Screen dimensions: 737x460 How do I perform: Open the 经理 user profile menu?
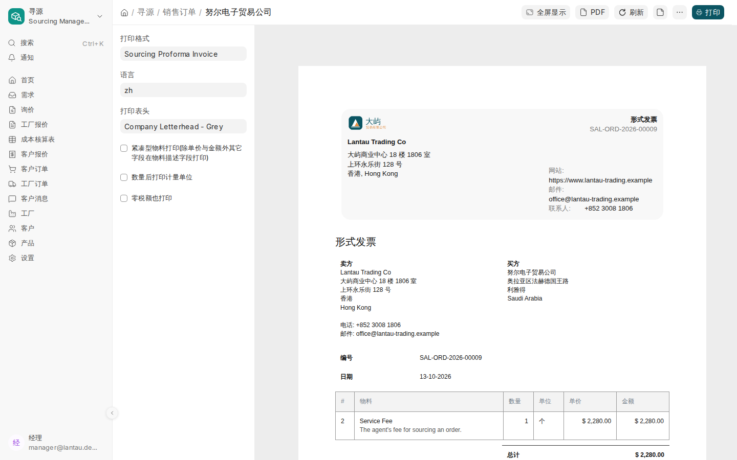[x=56, y=443]
